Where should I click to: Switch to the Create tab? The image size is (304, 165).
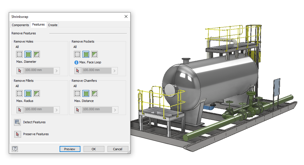click(x=53, y=25)
